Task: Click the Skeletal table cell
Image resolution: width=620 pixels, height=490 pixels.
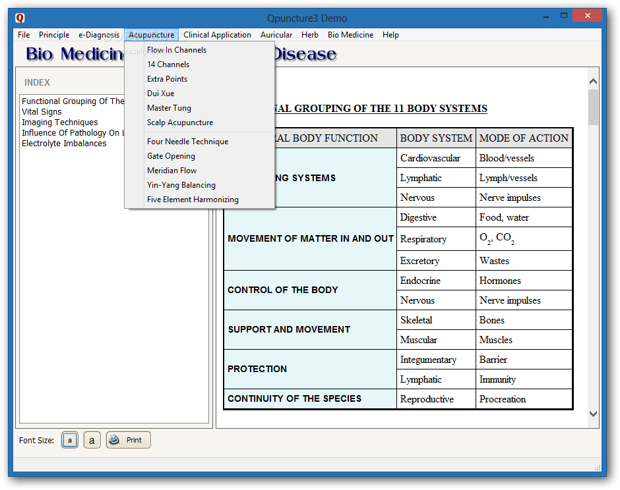Action: [436, 320]
